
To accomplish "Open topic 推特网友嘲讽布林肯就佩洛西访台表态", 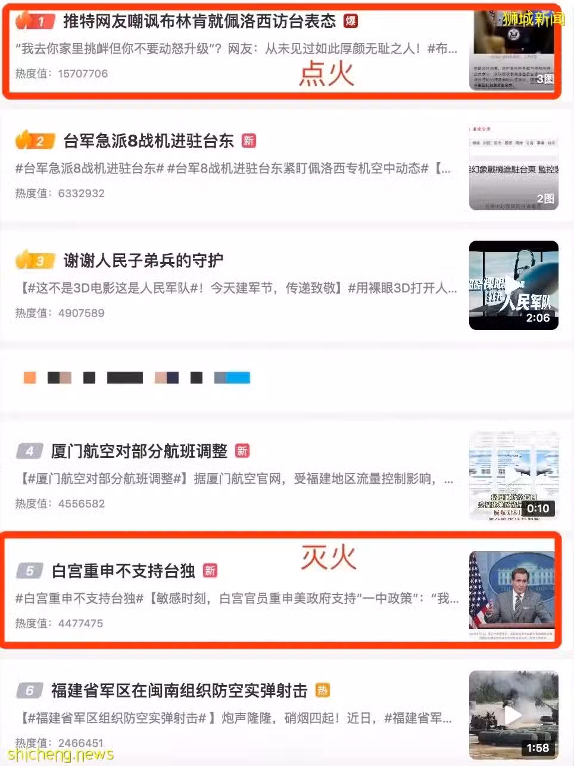I will click(199, 21).
